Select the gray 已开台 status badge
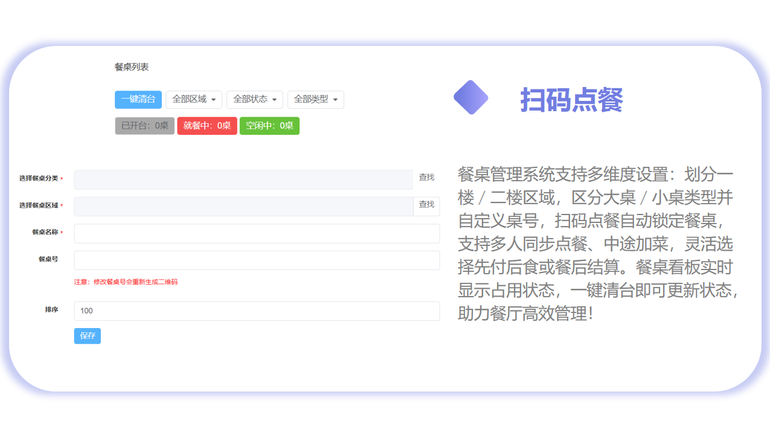This screenshot has width=770, height=432. [144, 126]
